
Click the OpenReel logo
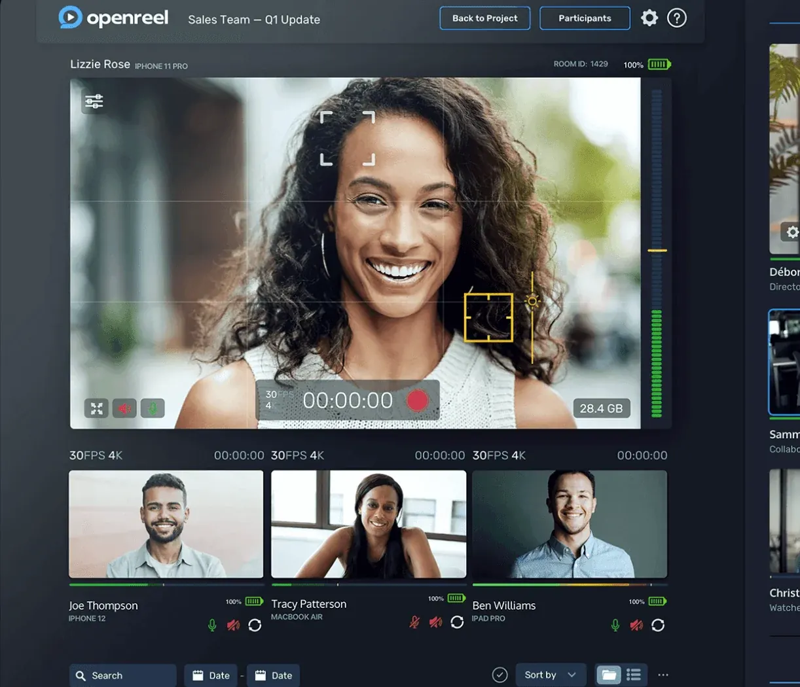point(113,18)
